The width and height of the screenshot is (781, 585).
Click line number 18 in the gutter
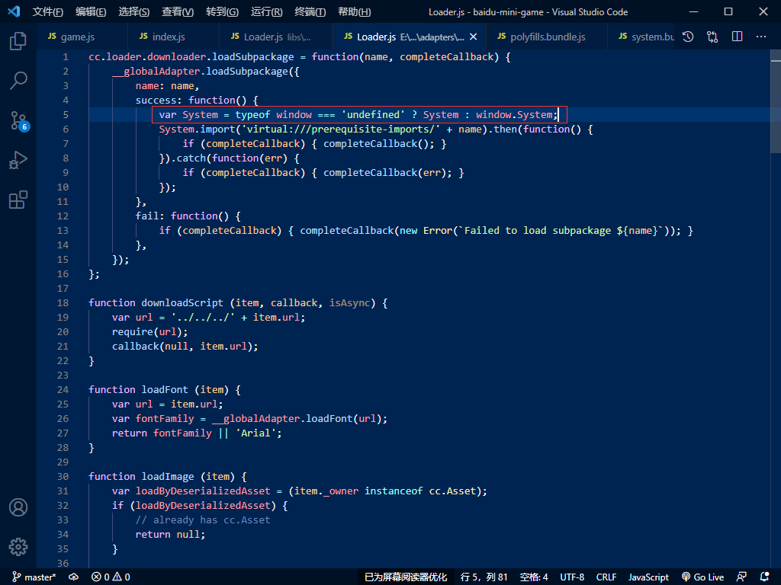click(63, 303)
